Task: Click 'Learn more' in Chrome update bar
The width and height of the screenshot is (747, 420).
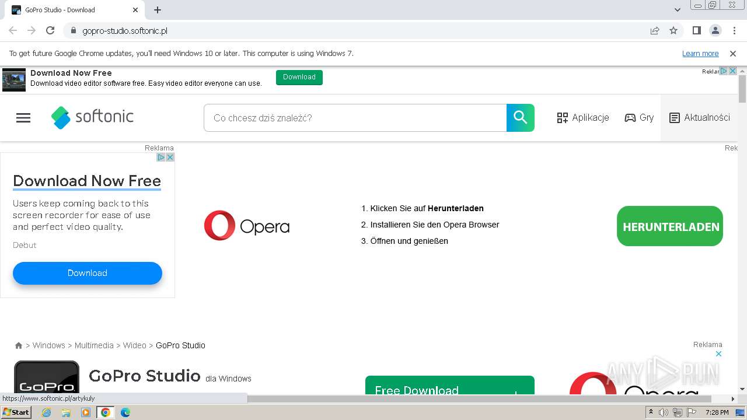Action: pyautogui.click(x=700, y=54)
